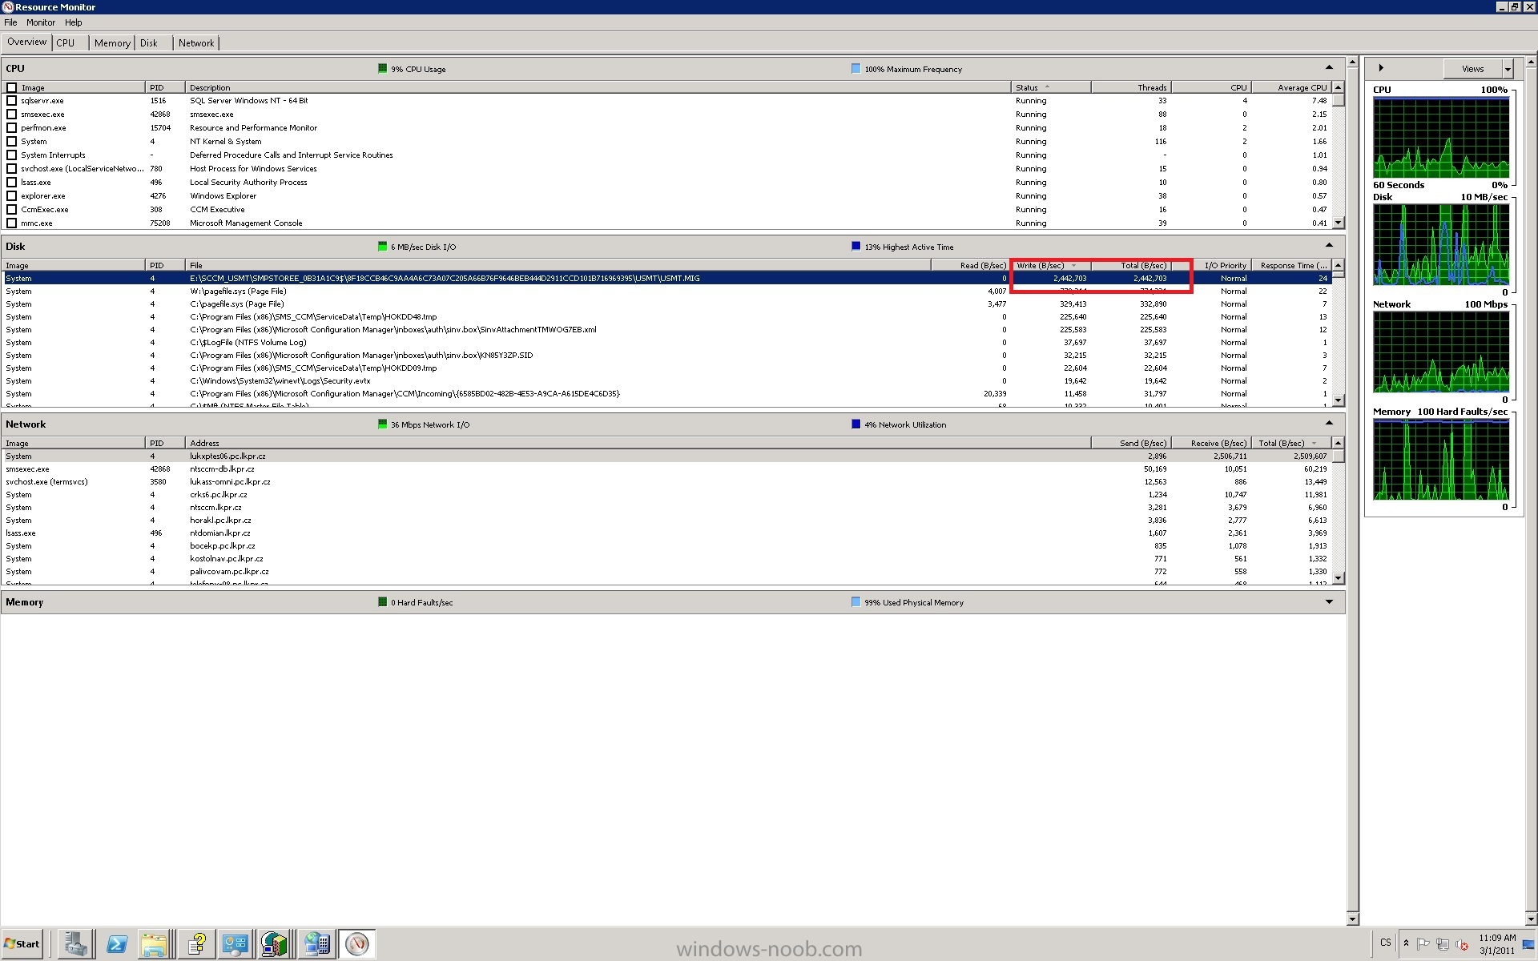Tick the checkbox for svchost.exe (LocalServiceNetwo...)
The height and width of the screenshot is (961, 1538).
pyautogui.click(x=11, y=169)
